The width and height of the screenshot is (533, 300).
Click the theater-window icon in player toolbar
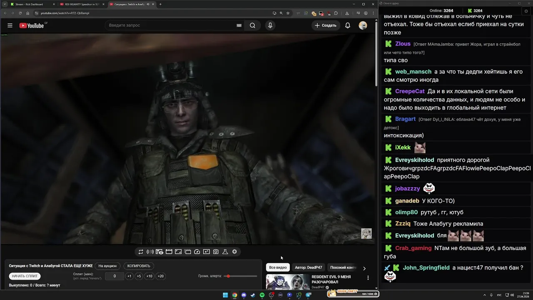click(x=188, y=252)
